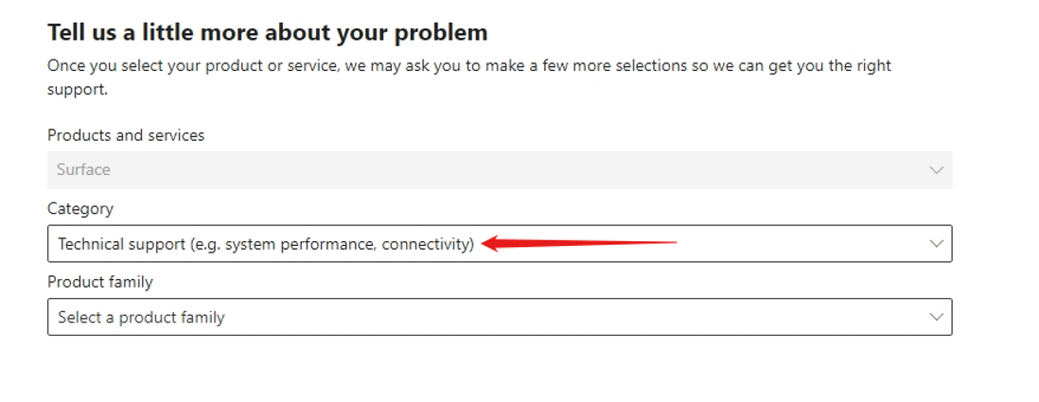Click the chevron icon in the Category box
The height and width of the screenshot is (402, 1039).
936,244
